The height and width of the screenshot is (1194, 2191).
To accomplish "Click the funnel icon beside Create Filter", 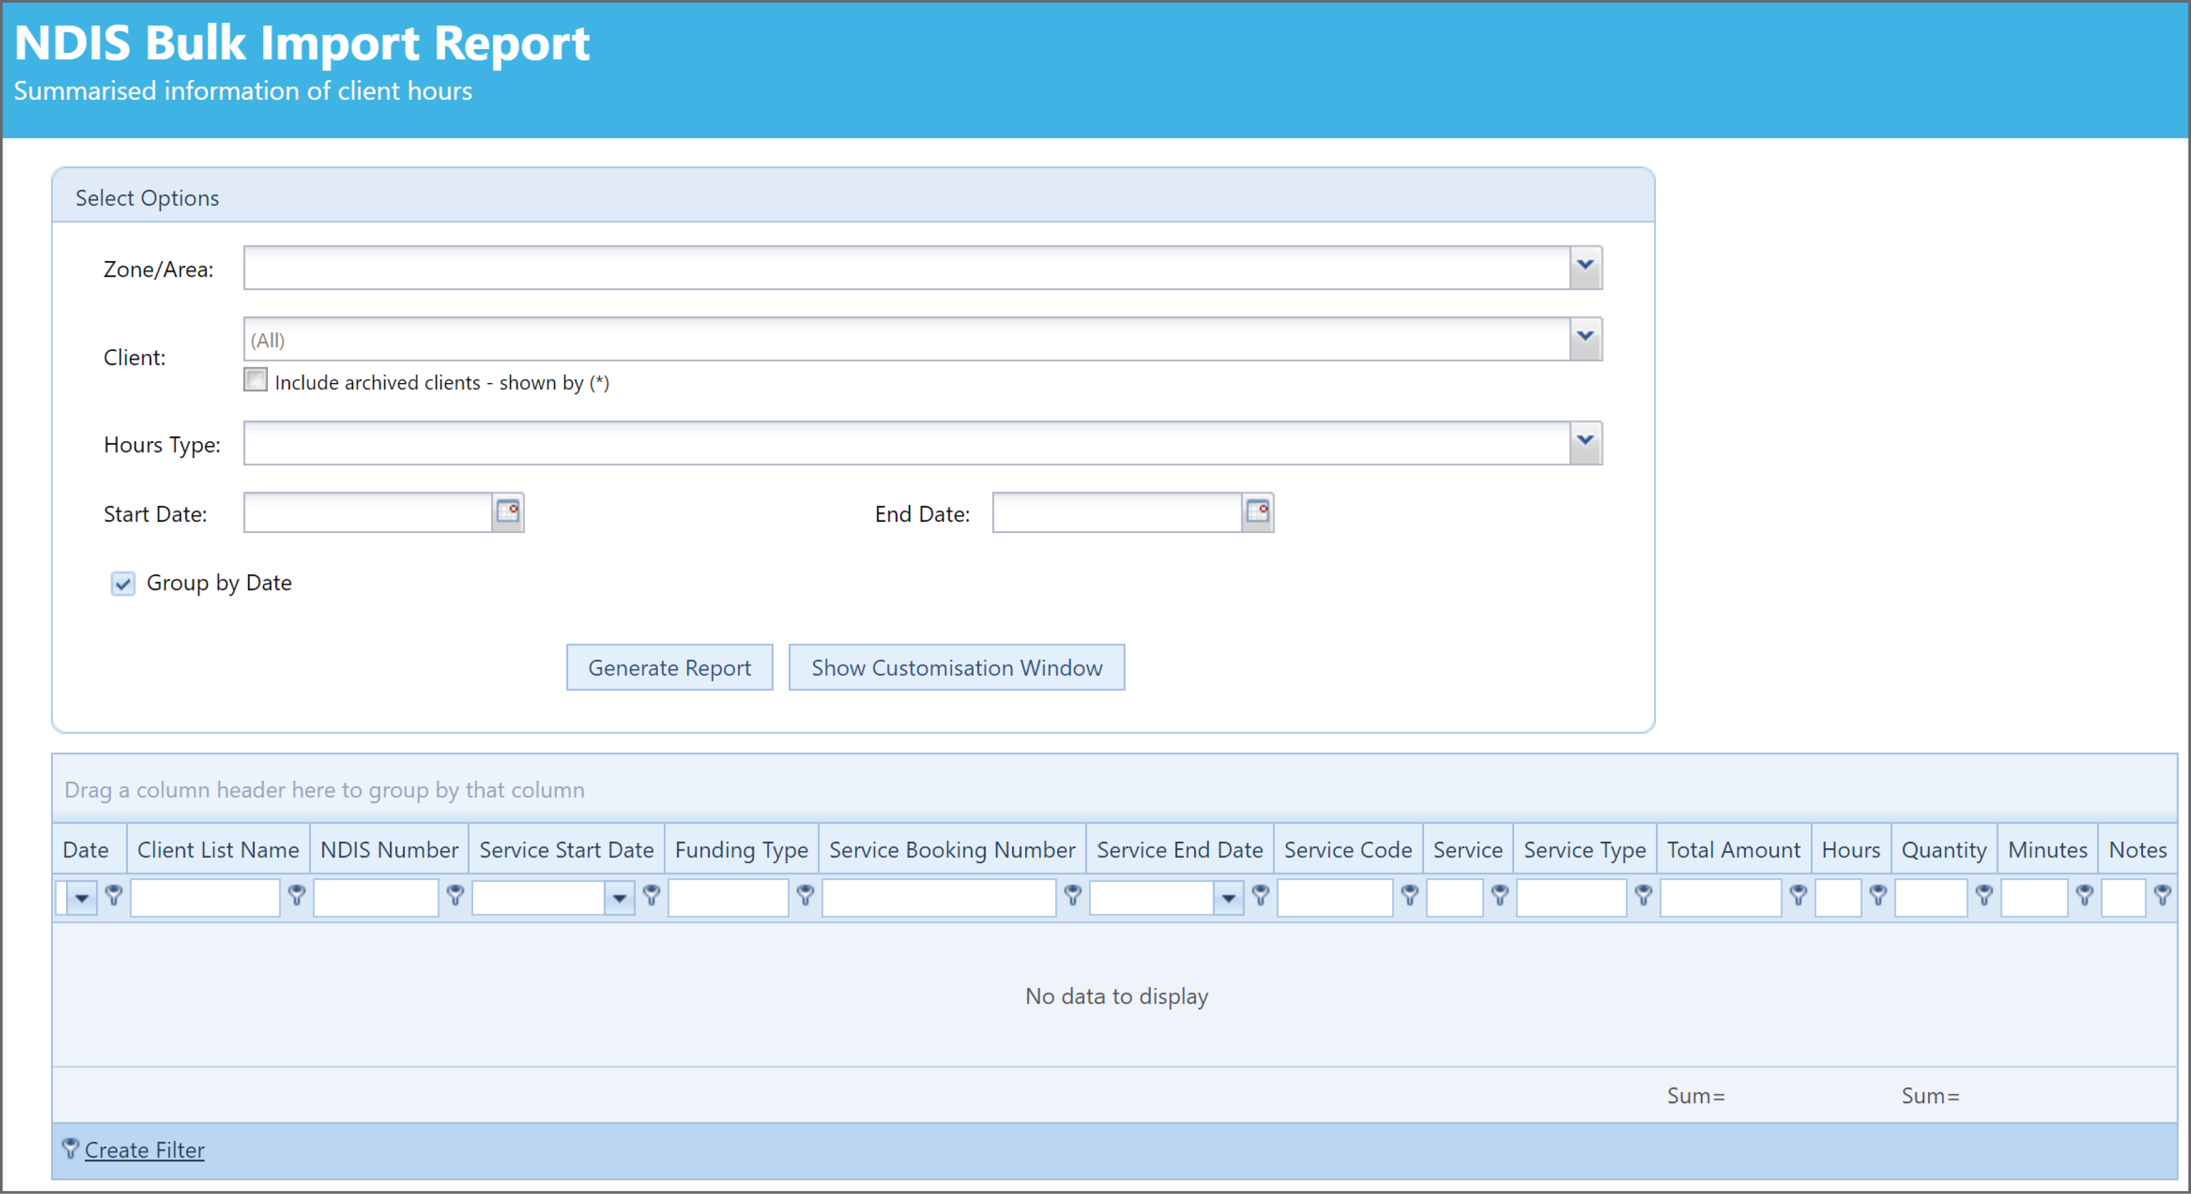I will [71, 1149].
